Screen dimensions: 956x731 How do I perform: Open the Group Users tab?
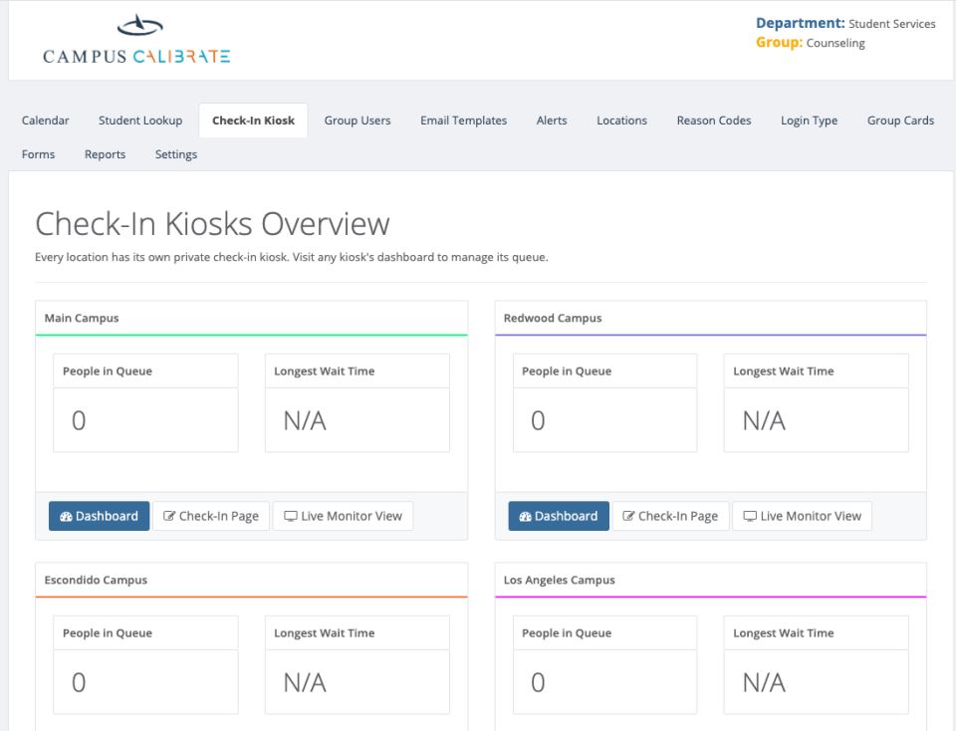click(x=358, y=121)
